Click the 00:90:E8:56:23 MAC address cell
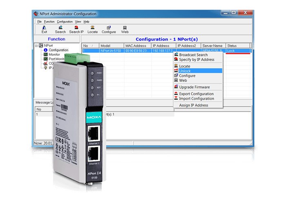The width and height of the screenshot is (286, 199). pyautogui.click(x=138, y=51)
